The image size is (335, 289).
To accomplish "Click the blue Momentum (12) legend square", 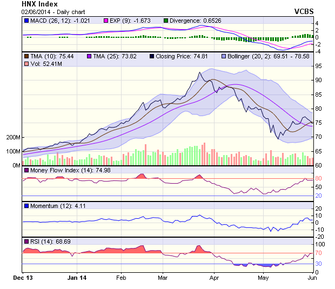I will [x=26, y=206].
